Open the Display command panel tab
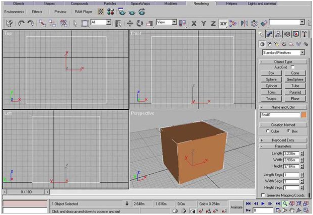The height and width of the screenshot is (215, 313). [x=296, y=34]
